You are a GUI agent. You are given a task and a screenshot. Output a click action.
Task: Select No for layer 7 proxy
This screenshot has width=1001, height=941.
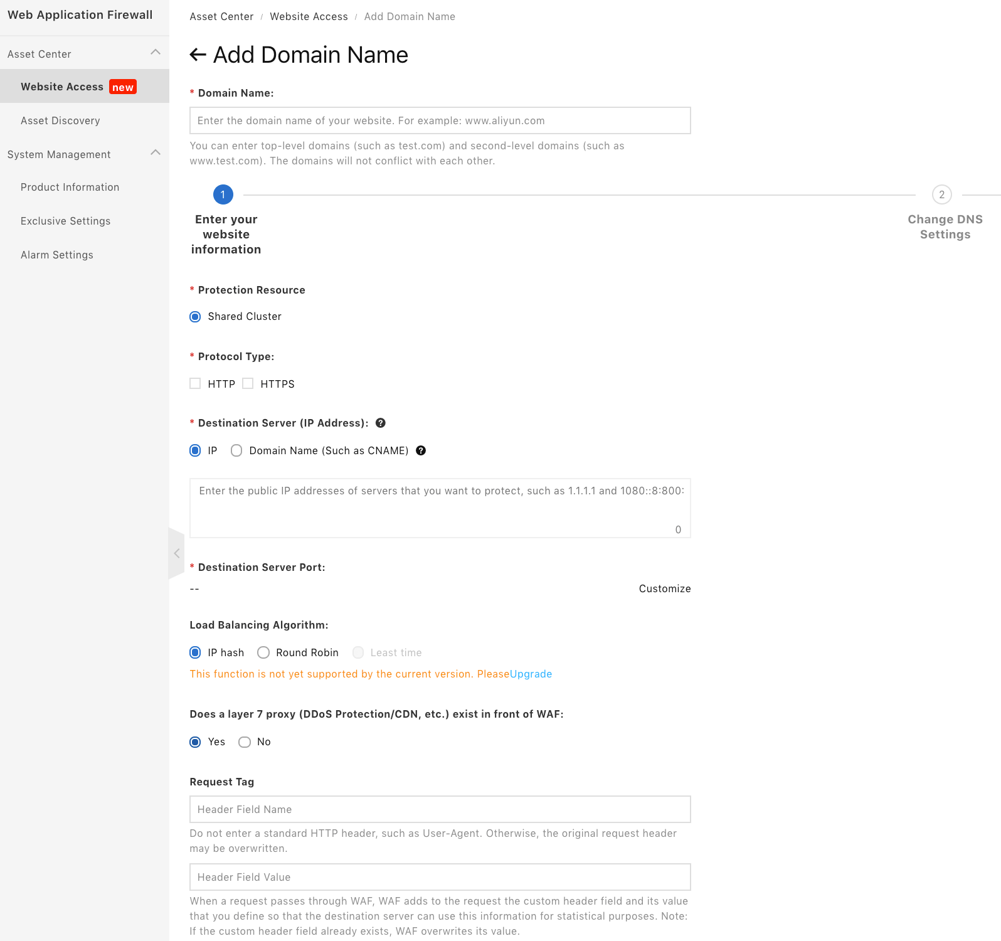245,742
